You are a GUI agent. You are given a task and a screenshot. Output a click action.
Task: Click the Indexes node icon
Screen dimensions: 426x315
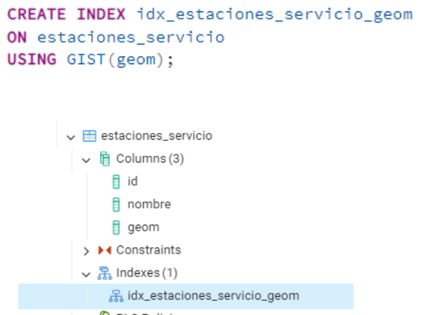point(105,273)
